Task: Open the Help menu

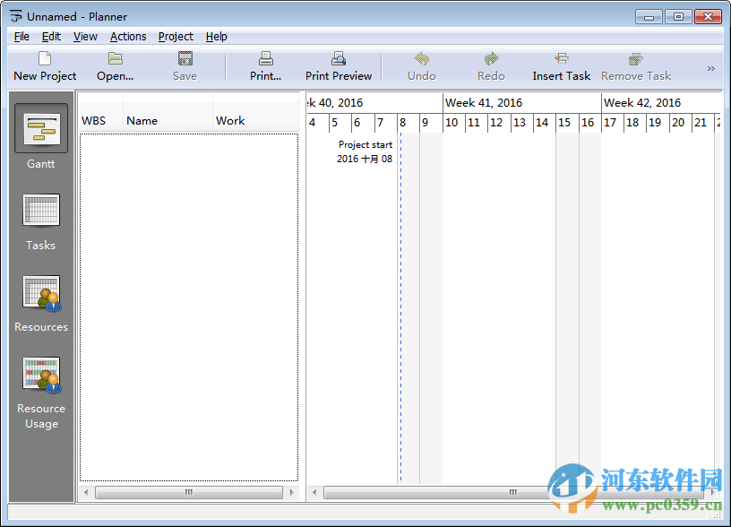Action: 216,36
